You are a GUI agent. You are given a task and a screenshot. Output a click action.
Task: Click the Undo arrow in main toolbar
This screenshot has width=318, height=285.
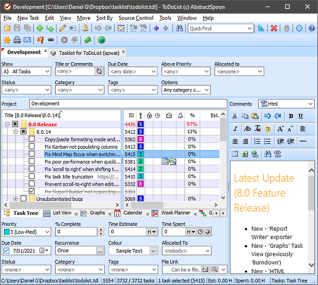98,28
